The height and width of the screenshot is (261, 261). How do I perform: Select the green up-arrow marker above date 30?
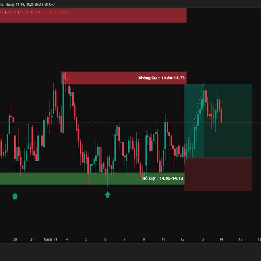[15, 196]
